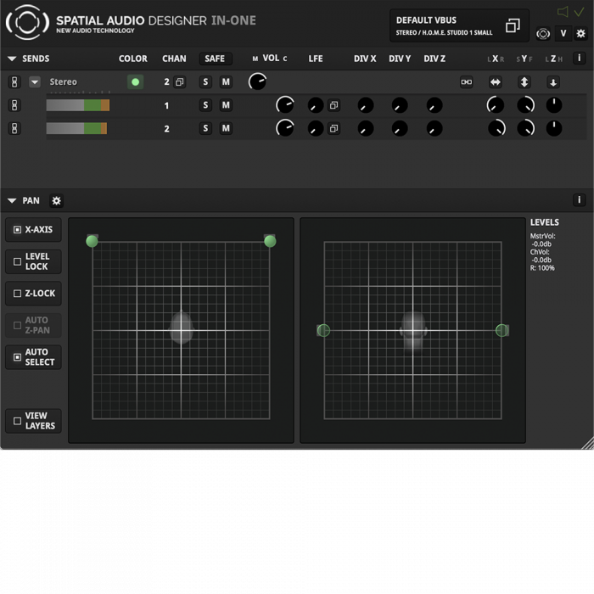Toggle Auto Select
This screenshot has height=594, width=594.
point(33,357)
